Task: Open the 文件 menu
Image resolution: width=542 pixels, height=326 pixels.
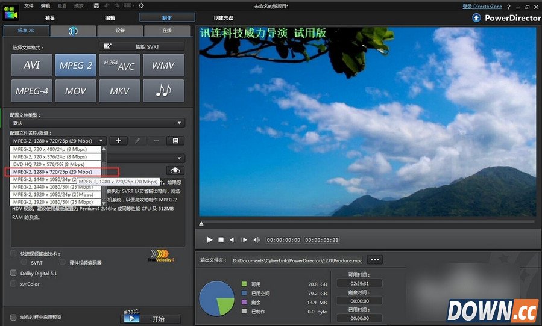Action: click(x=29, y=5)
